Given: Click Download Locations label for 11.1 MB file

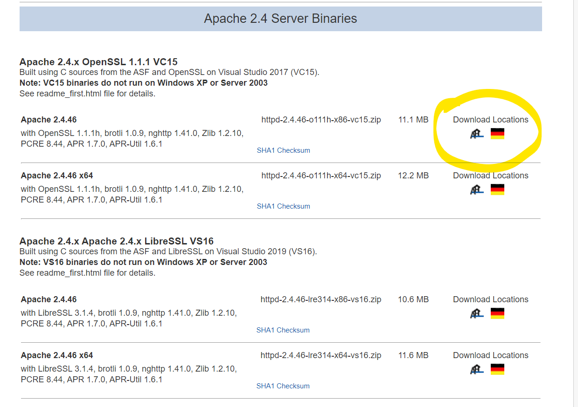Looking at the screenshot, I should [x=491, y=120].
